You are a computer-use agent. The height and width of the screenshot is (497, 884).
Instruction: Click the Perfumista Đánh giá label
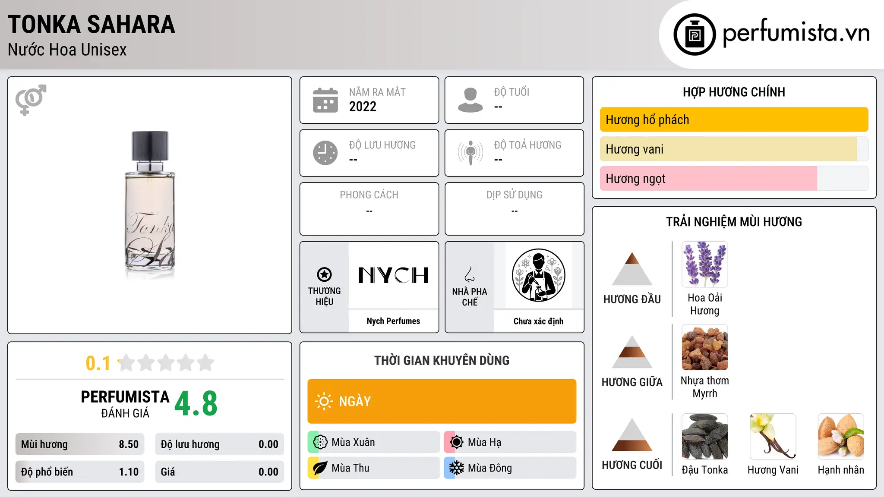[125, 403]
